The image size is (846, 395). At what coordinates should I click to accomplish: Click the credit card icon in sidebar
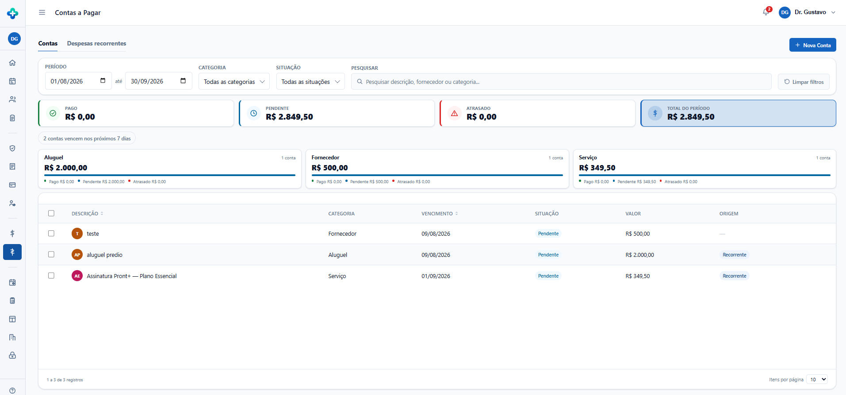[x=12, y=185]
